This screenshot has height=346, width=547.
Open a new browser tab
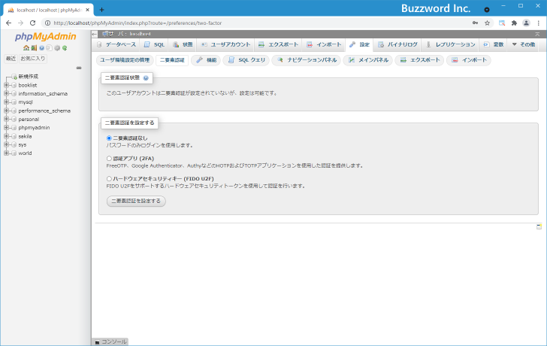click(101, 10)
